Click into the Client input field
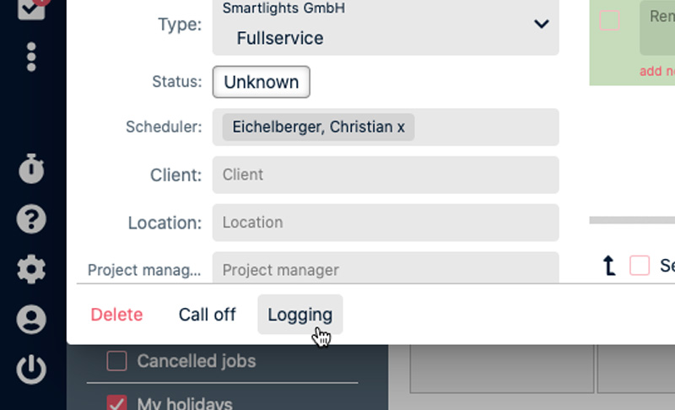 [385, 175]
